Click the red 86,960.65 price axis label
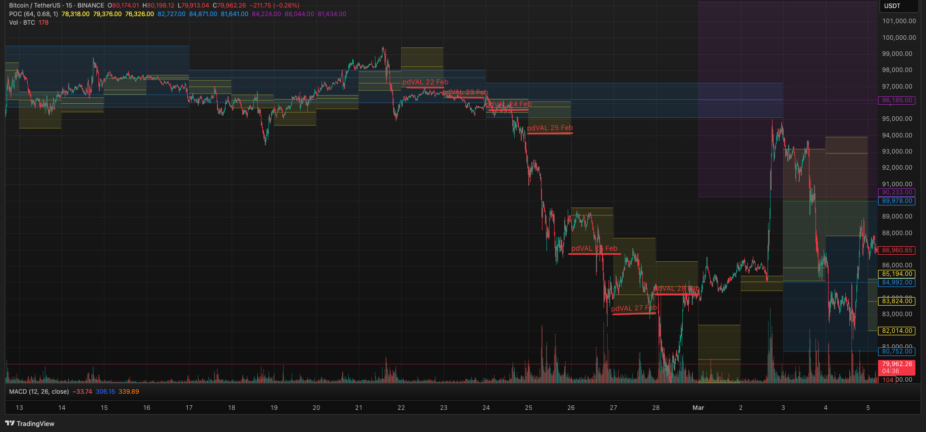The image size is (926, 432). [897, 250]
